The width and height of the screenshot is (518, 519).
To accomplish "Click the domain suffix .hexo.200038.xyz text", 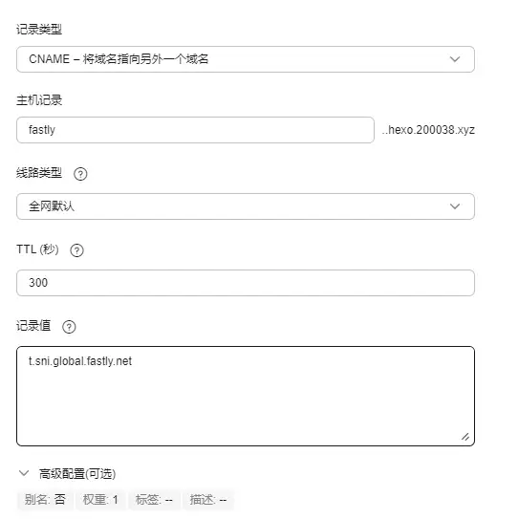I will (x=428, y=130).
